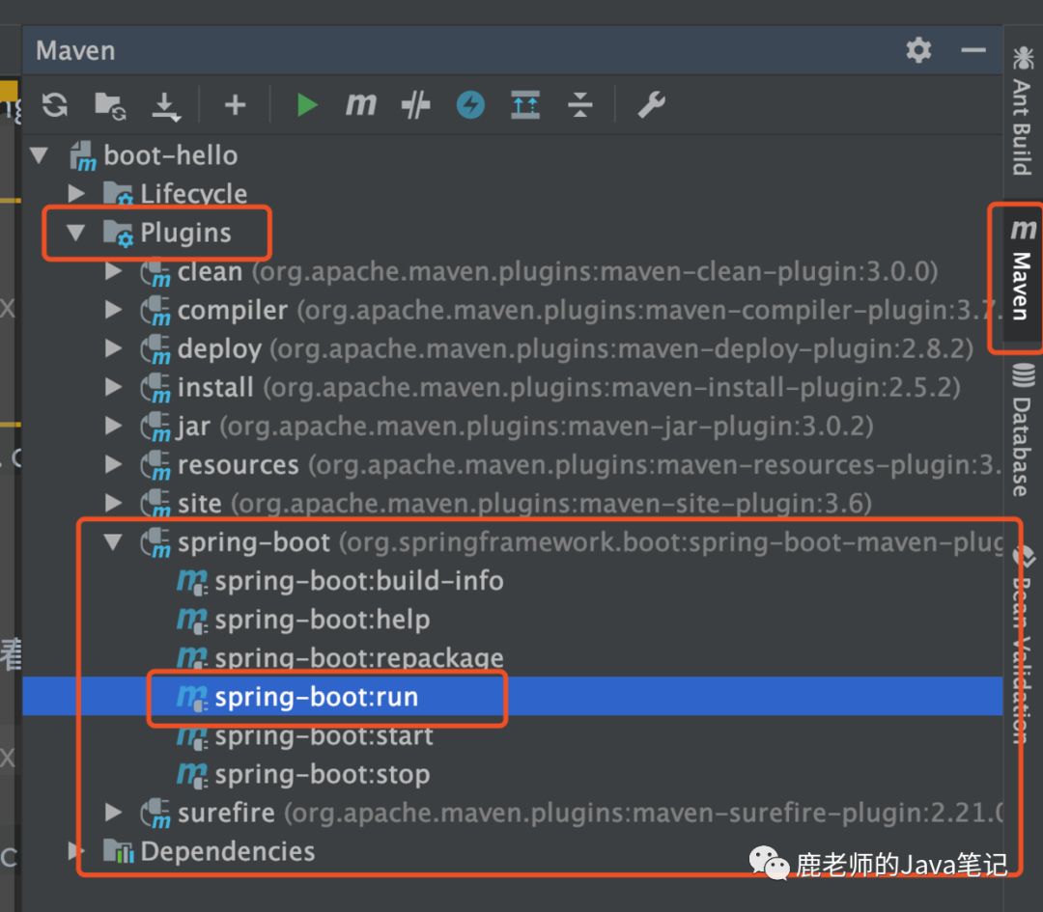This screenshot has width=1043, height=912.
Task: Open Maven settings wrench icon
Action: 651,105
